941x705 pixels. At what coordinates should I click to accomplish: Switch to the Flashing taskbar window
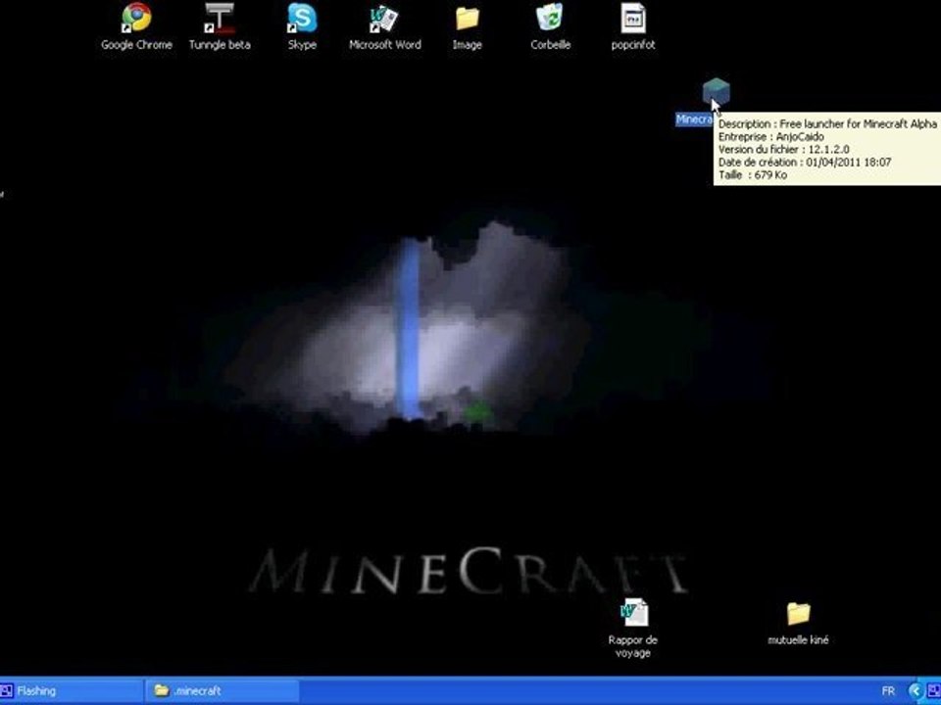(72, 690)
